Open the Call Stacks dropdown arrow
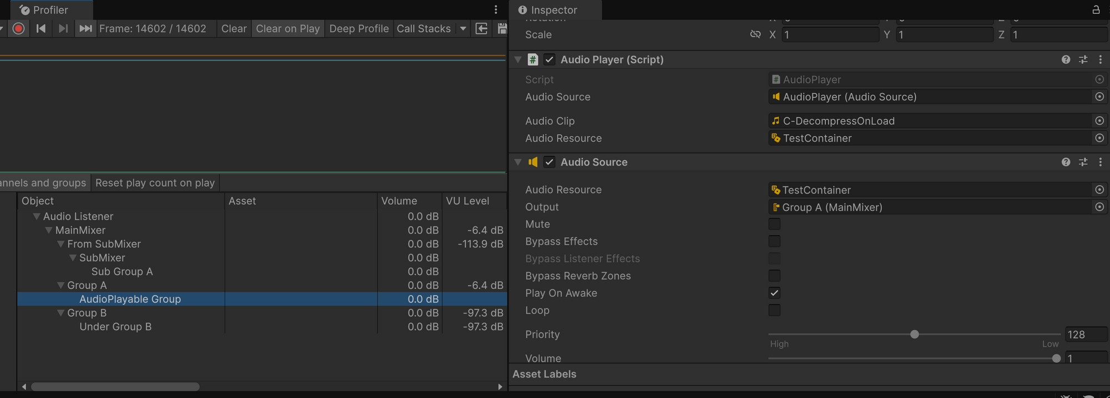This screenshot has width=1110, height=398. [x=463, y=28]
